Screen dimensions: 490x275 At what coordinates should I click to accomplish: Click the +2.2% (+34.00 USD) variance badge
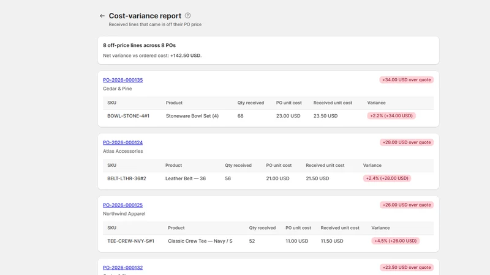click(391, 116)
